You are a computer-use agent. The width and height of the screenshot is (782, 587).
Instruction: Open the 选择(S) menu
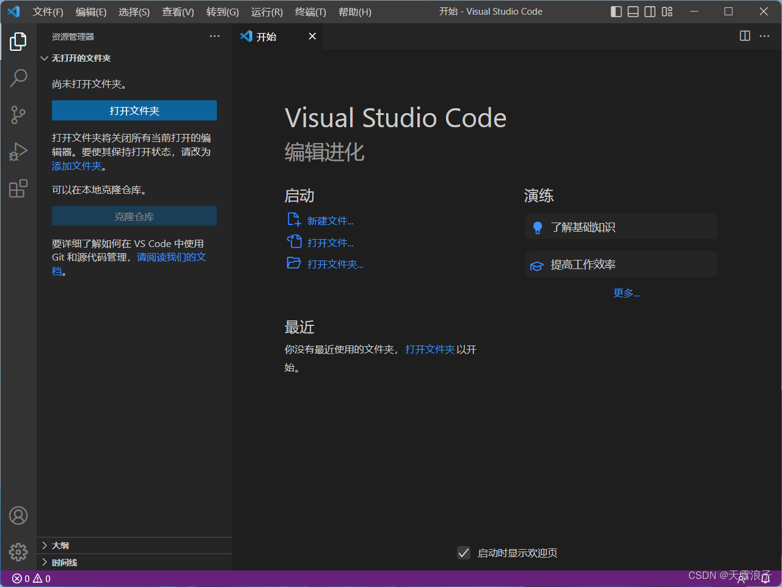[134, 12]
